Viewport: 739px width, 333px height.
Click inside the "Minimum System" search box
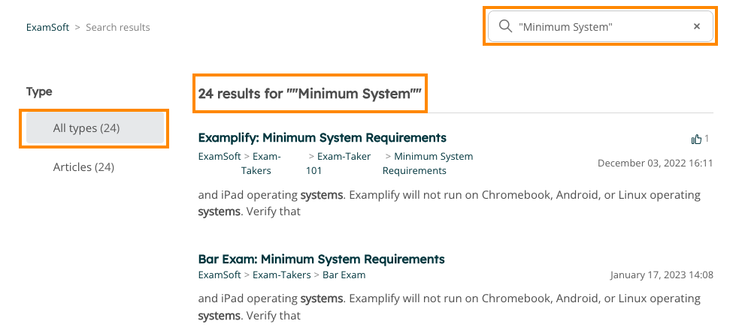tap(601, 26)
